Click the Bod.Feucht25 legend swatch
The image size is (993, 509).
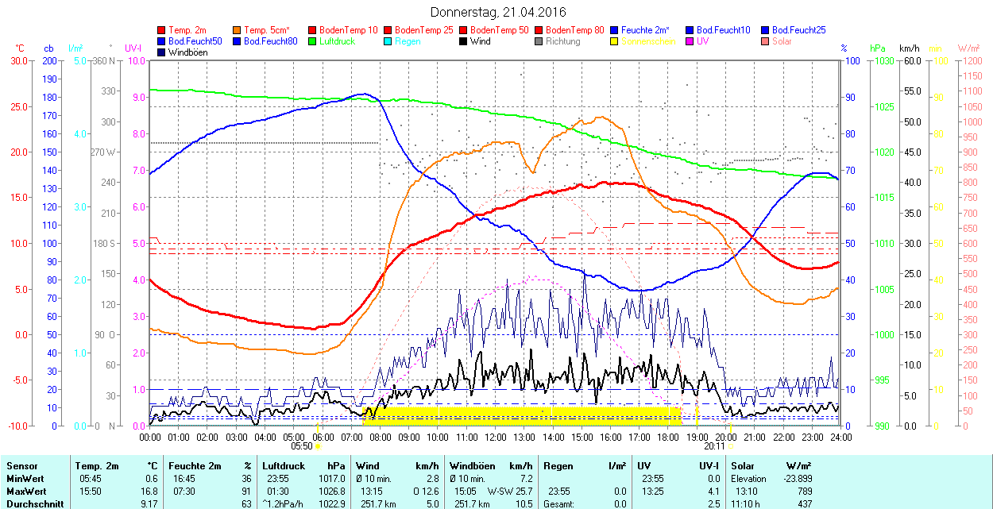click(765, 30)
